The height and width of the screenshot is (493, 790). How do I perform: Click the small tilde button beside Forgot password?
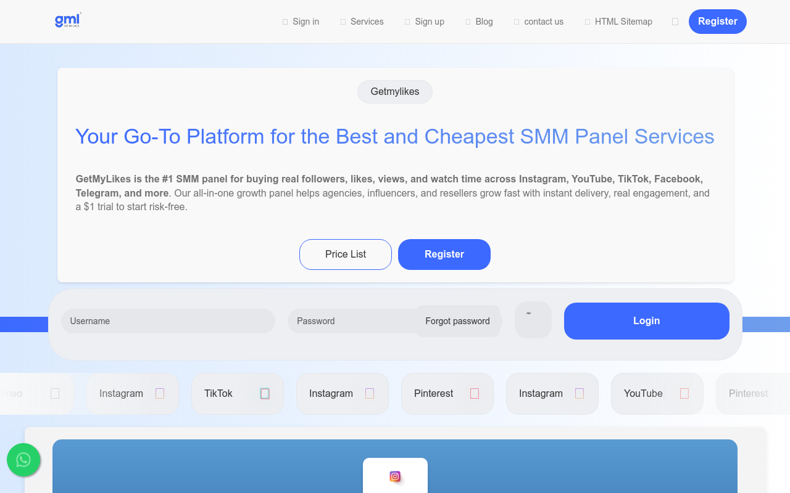click(533, 320)
